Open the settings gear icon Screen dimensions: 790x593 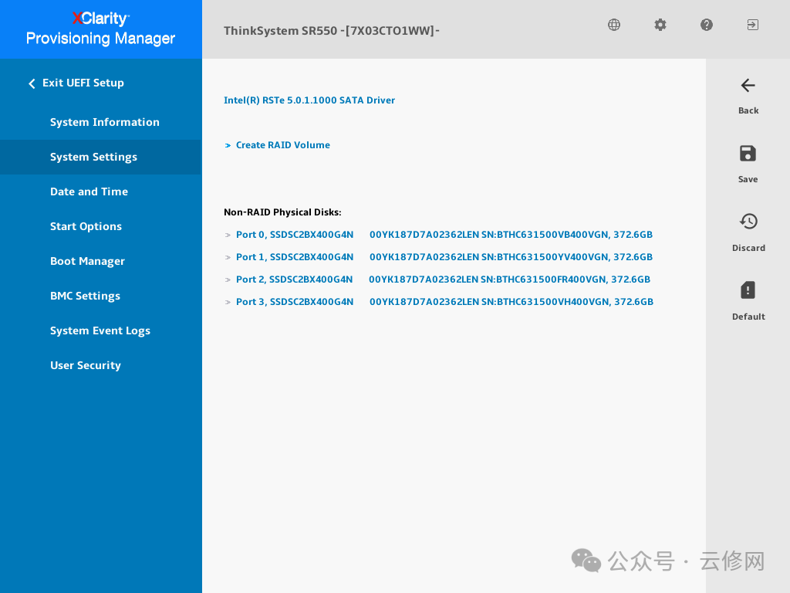(x=660, y=25)
